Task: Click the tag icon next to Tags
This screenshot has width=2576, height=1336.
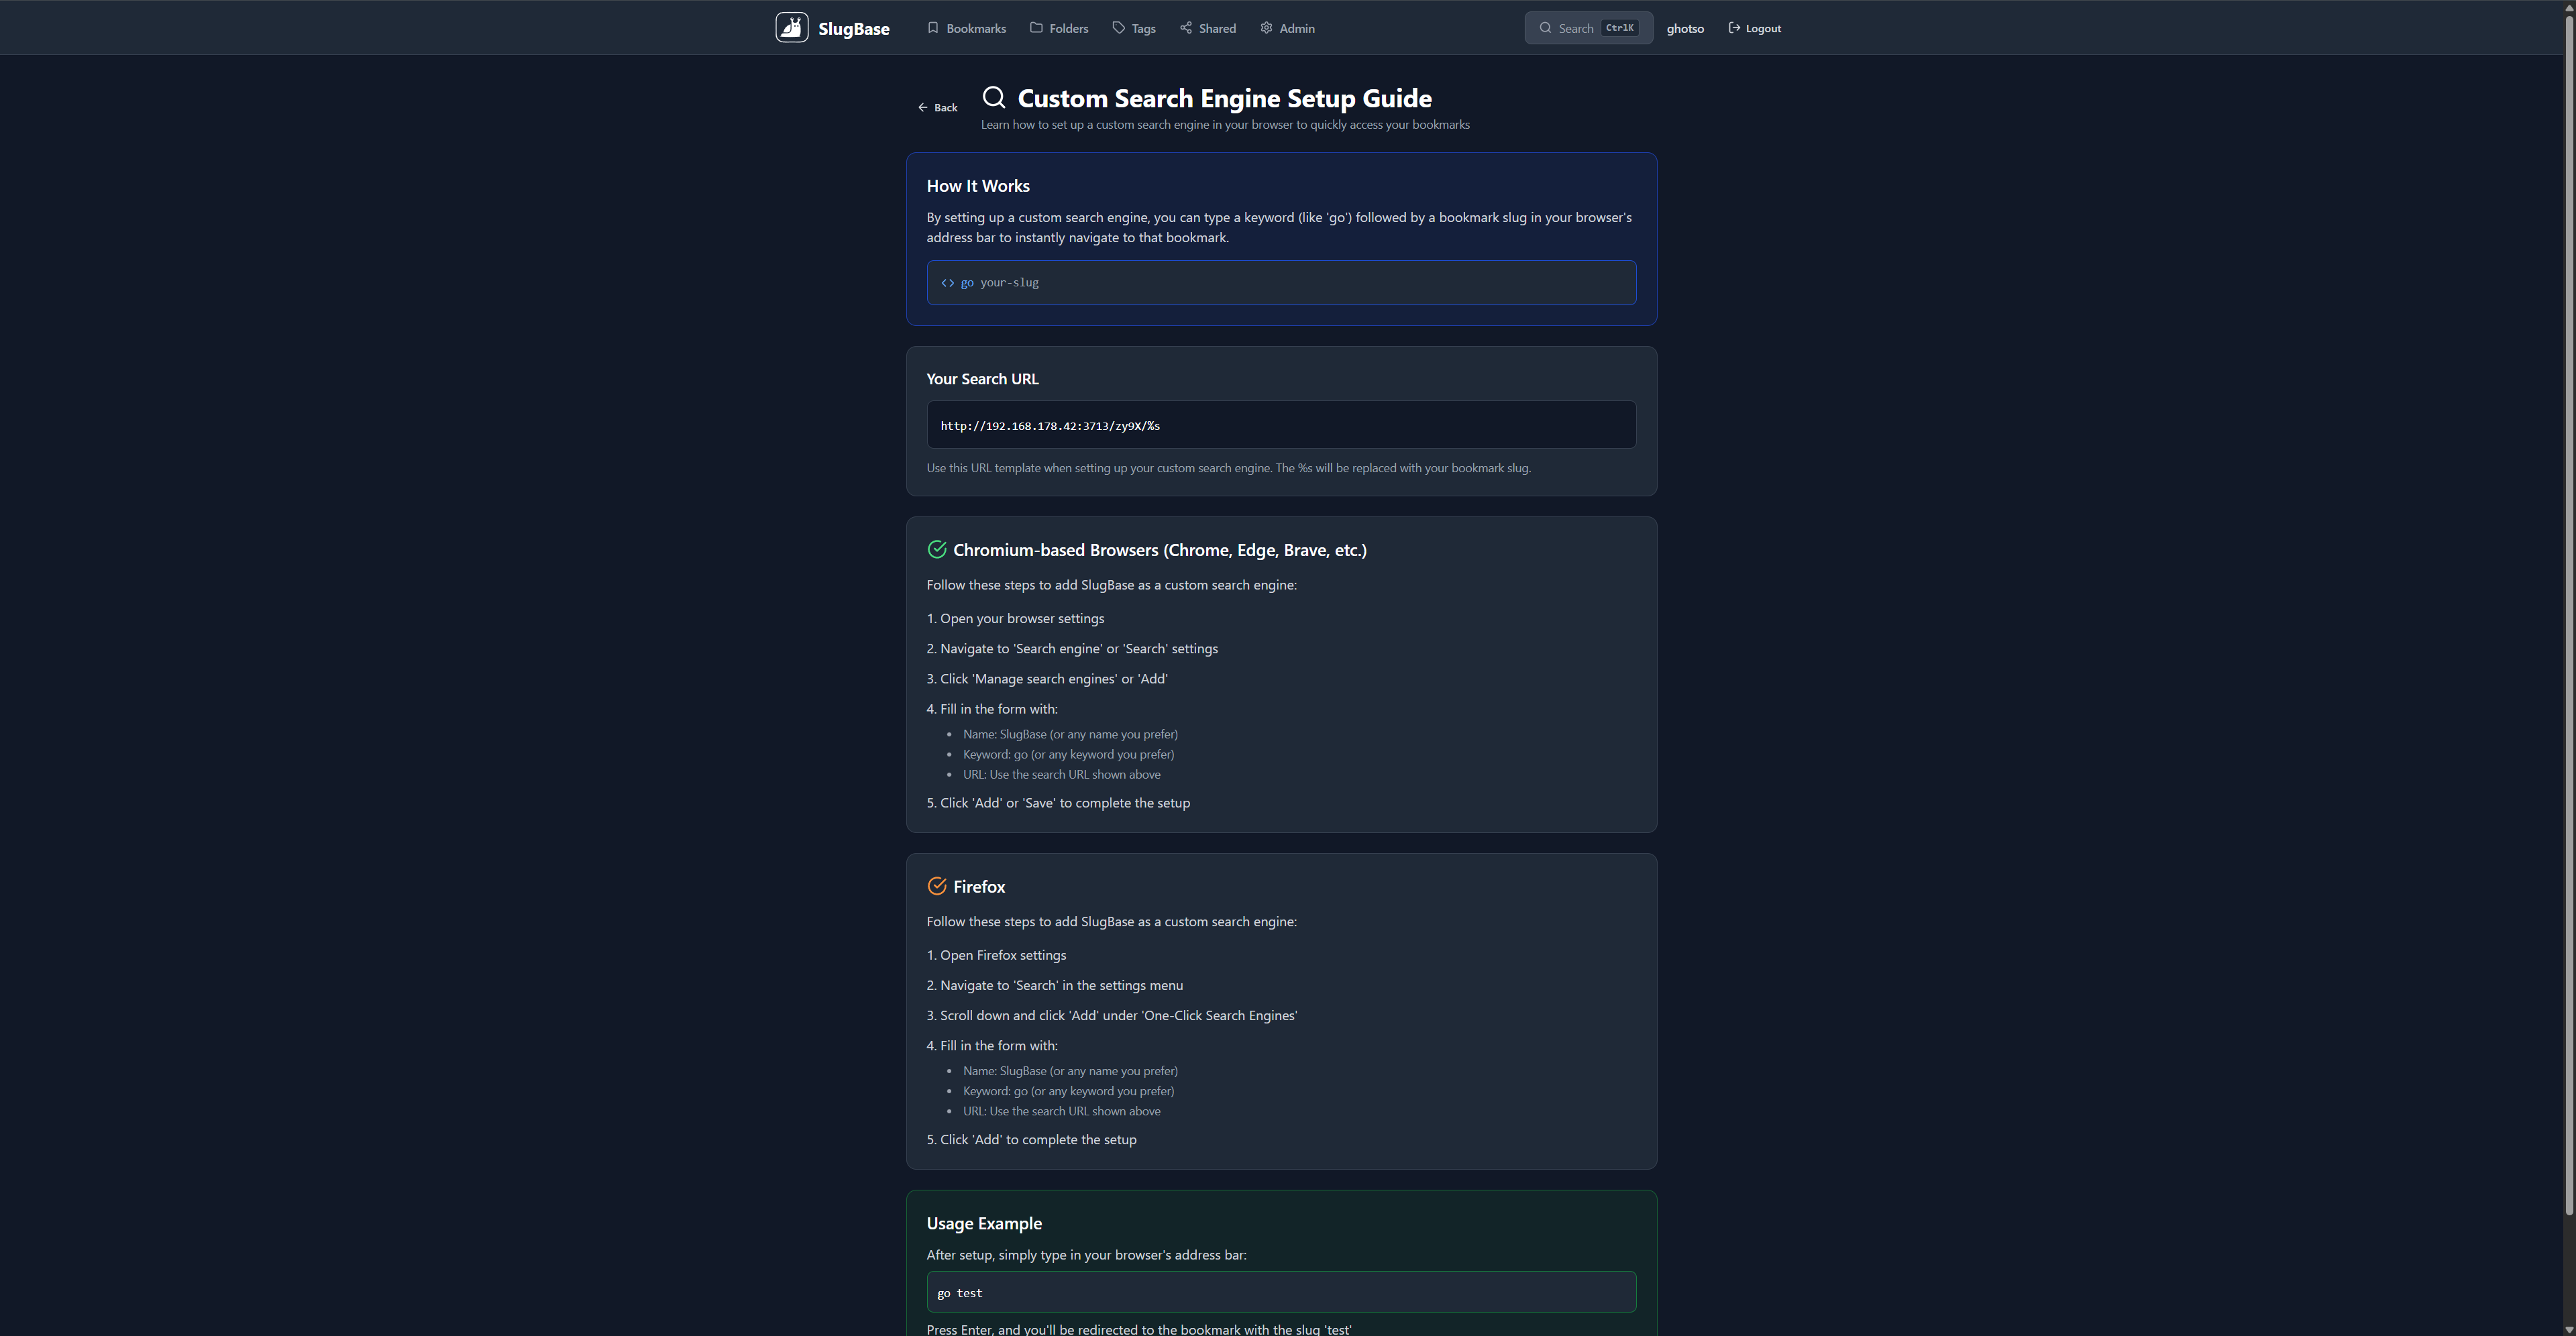Action: click(x=1119, y=28)
